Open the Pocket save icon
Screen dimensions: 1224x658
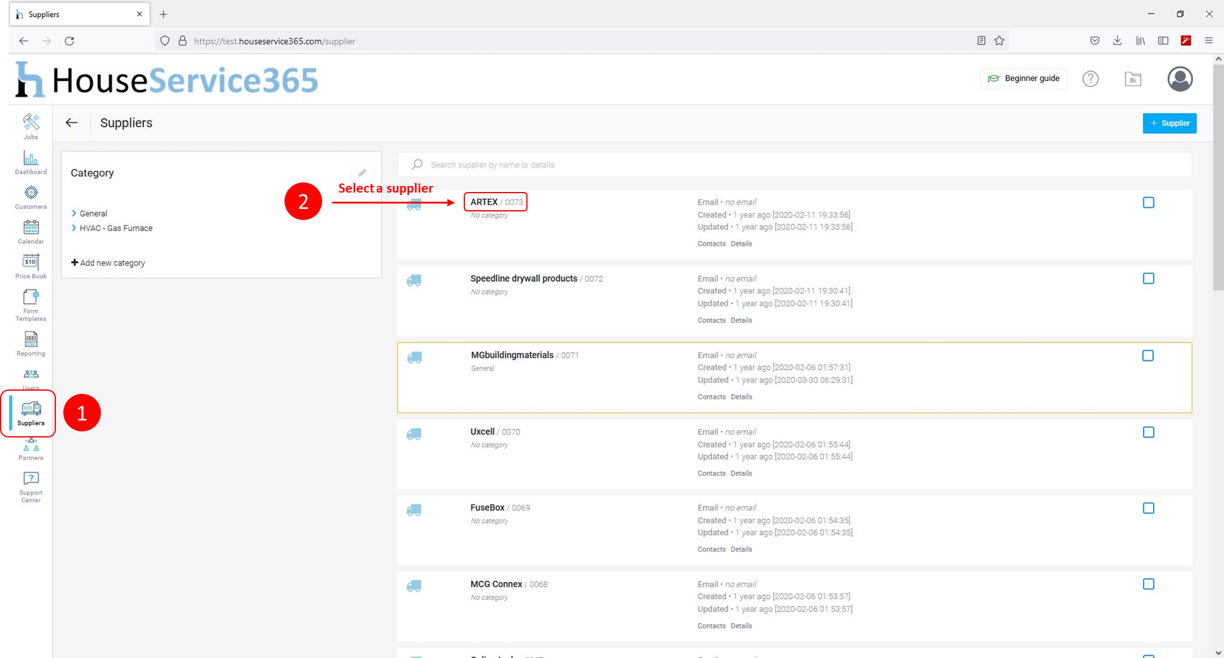click(x=1095, y=41)
